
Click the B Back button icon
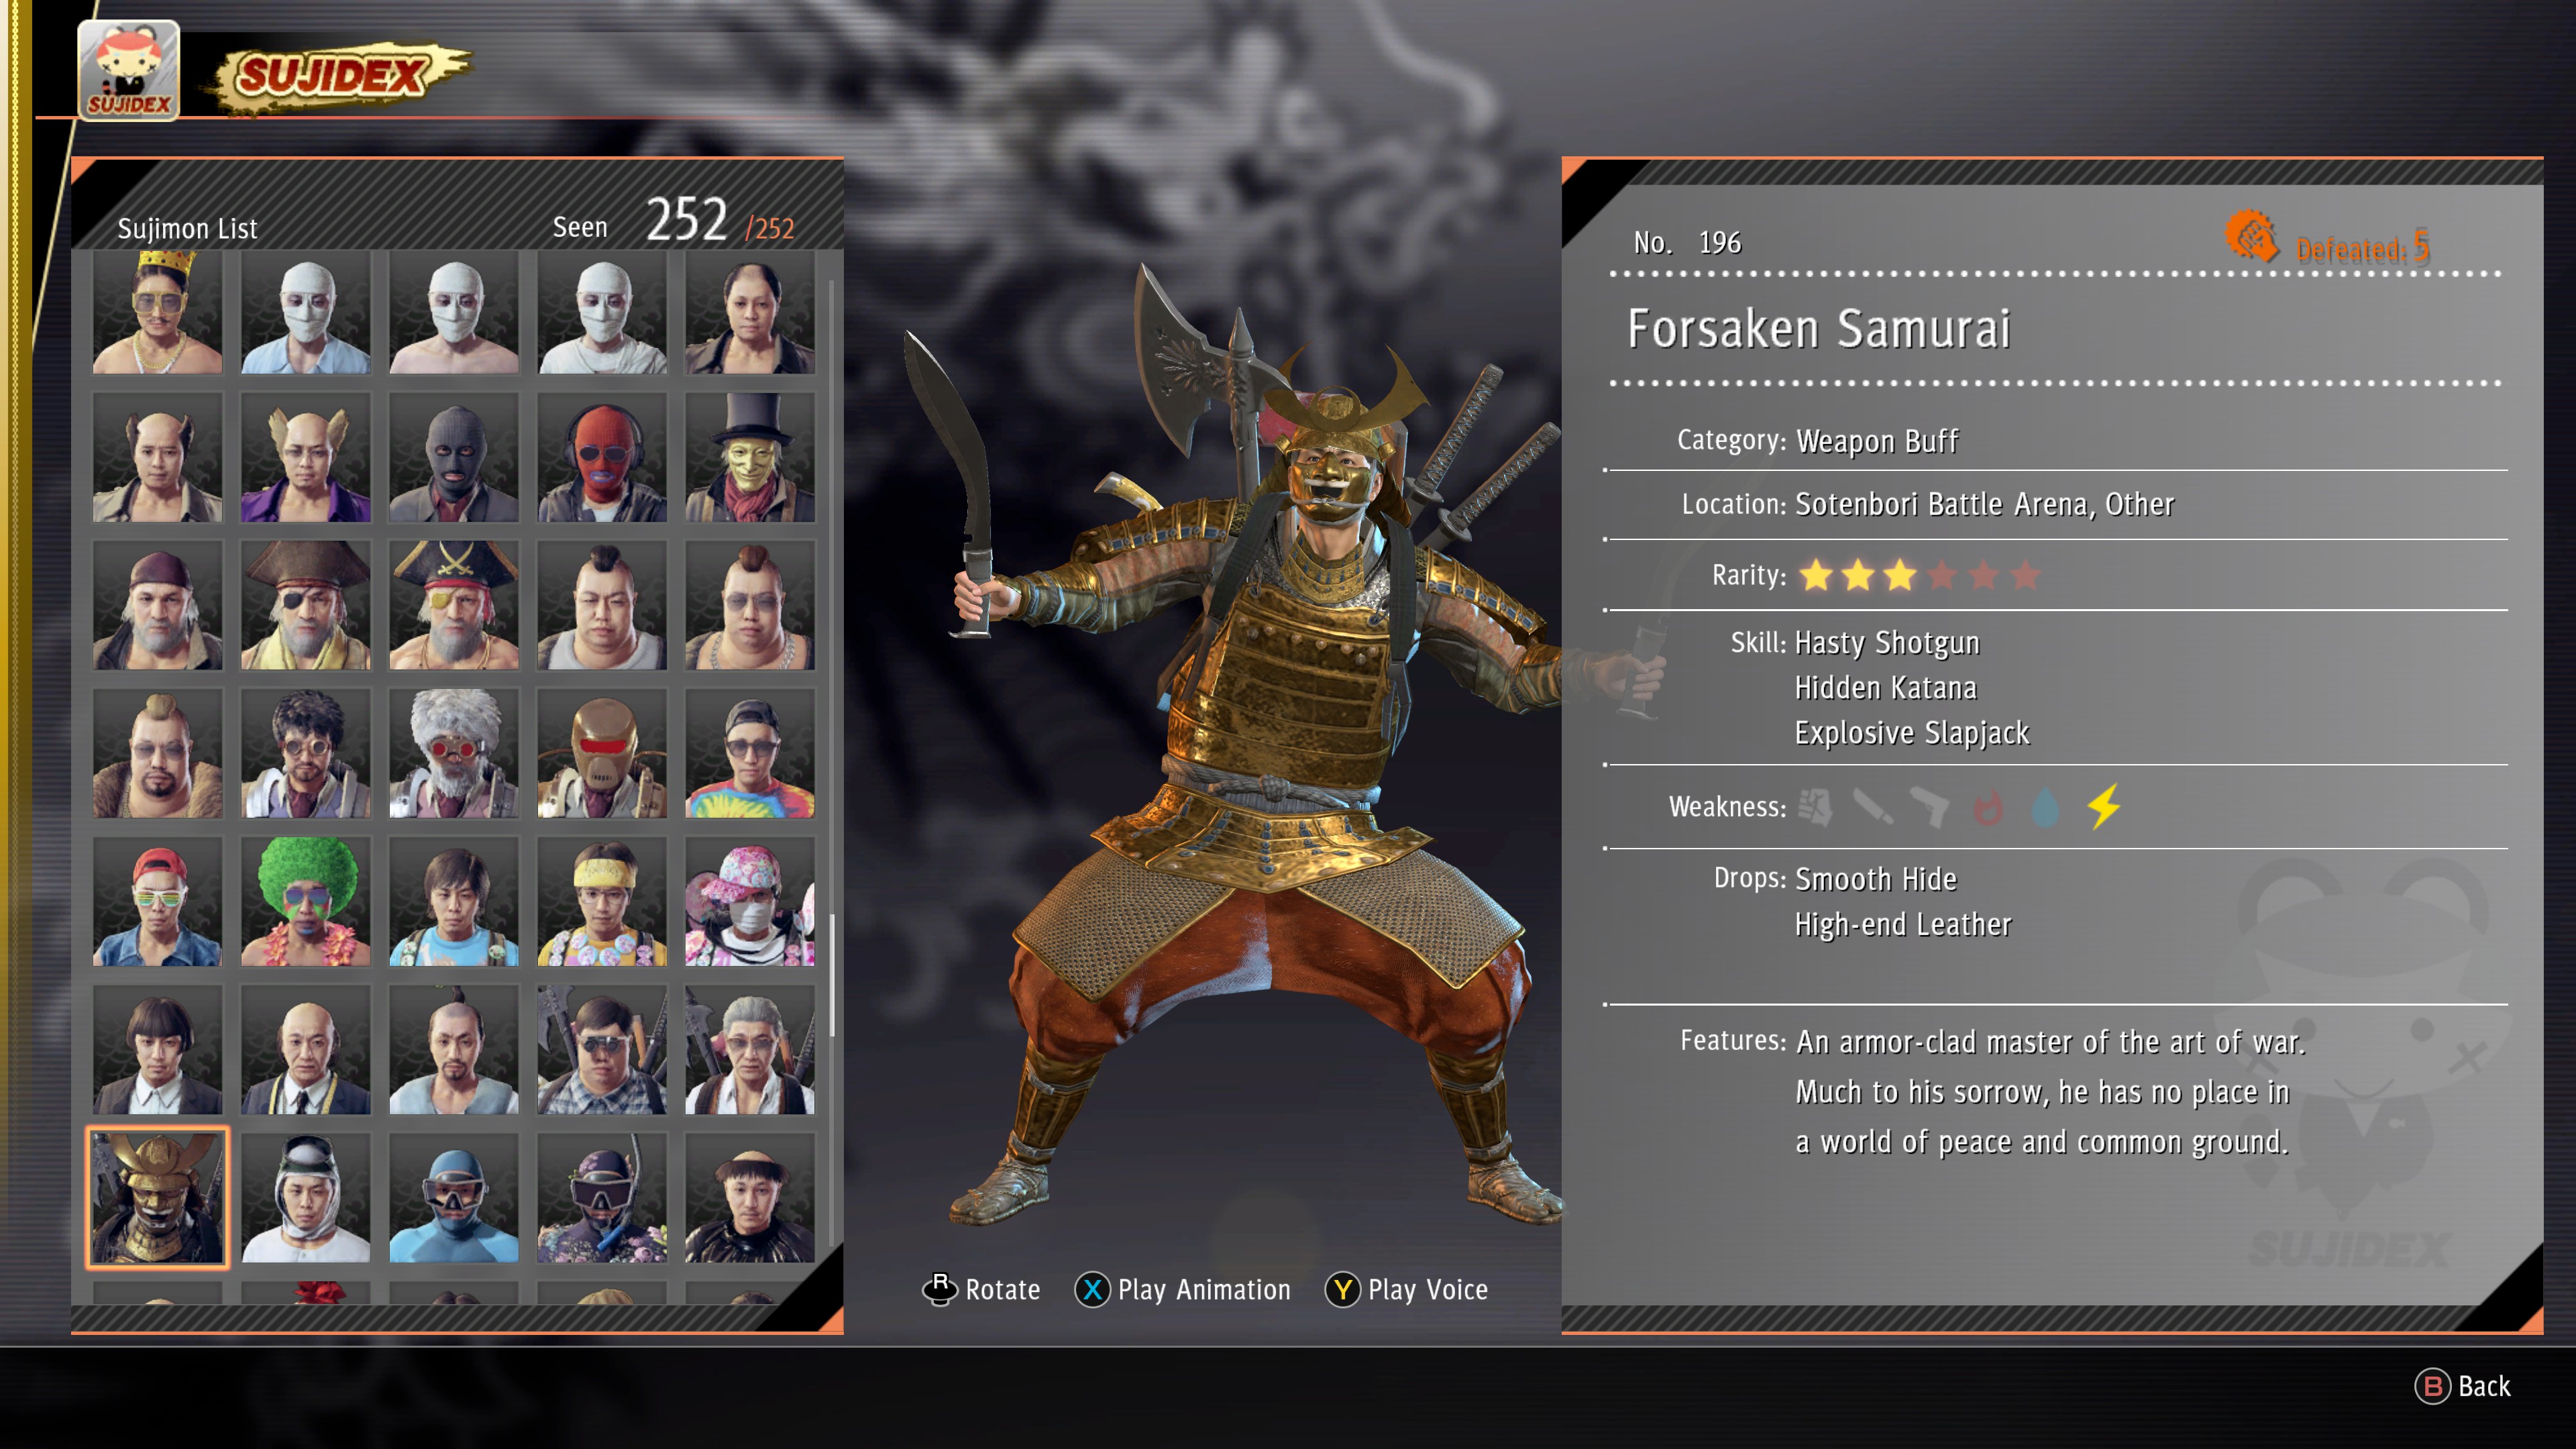[2432, 1386]
